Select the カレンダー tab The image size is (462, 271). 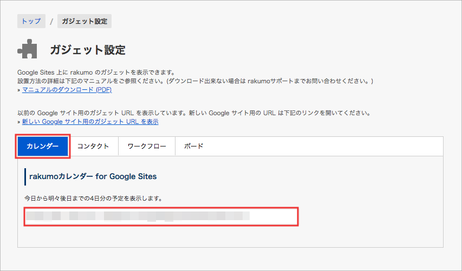coord(43,146)
